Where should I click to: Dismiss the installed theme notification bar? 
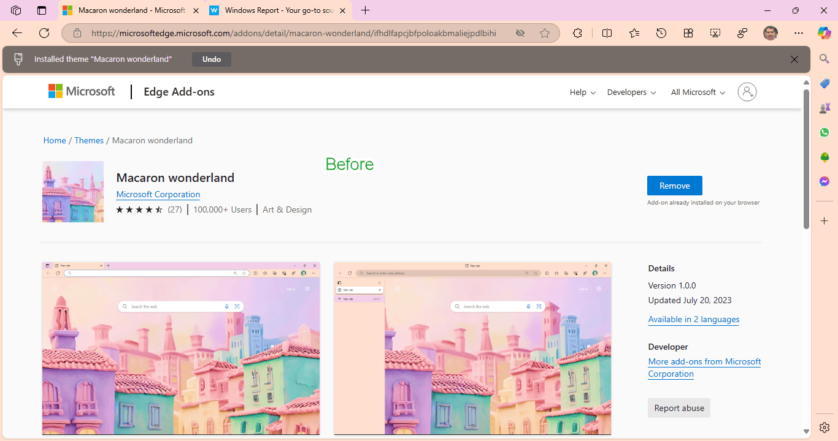click(794, 59)
